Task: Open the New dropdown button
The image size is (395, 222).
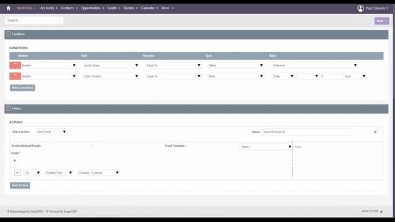Action: click(x=381, y=21)
